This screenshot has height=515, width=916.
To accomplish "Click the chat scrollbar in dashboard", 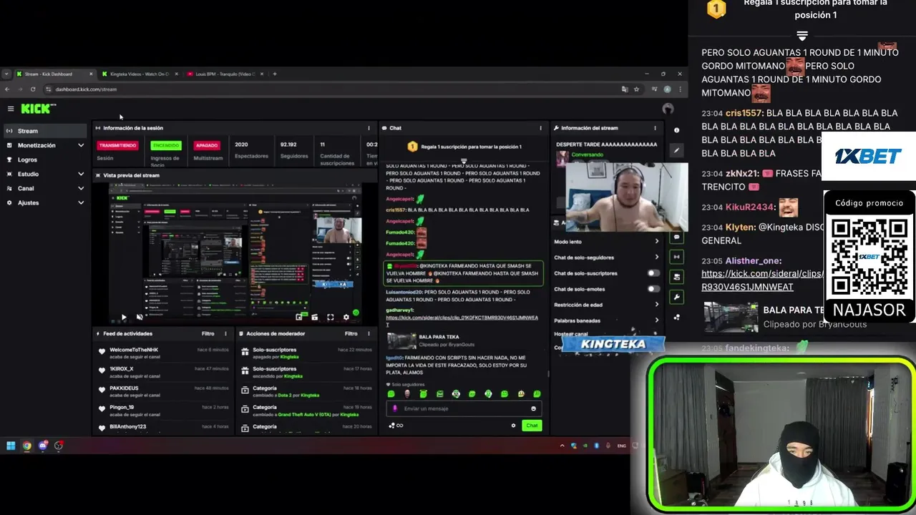I will click(x=548, y=373).
